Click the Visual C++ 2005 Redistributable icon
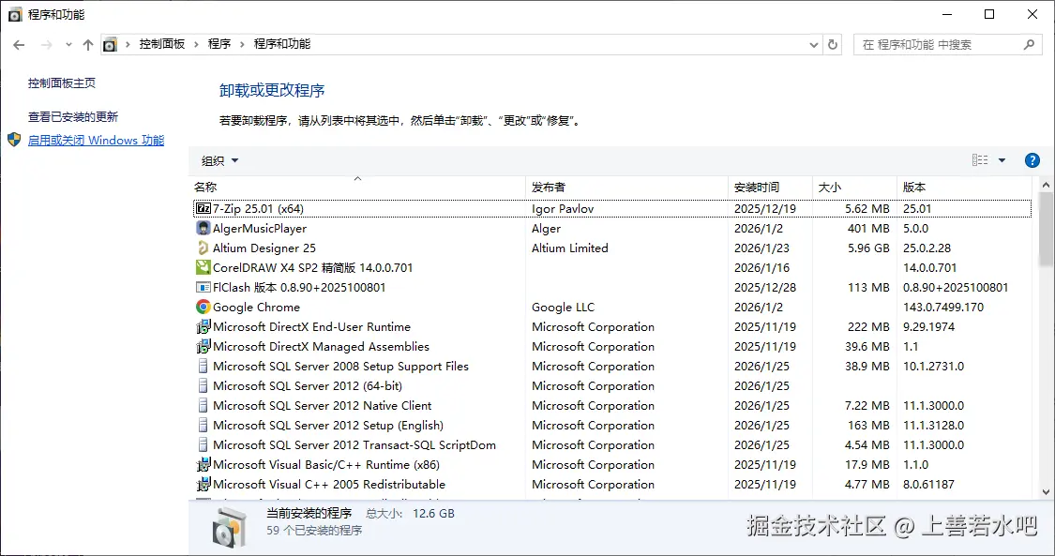 (203, 484)
